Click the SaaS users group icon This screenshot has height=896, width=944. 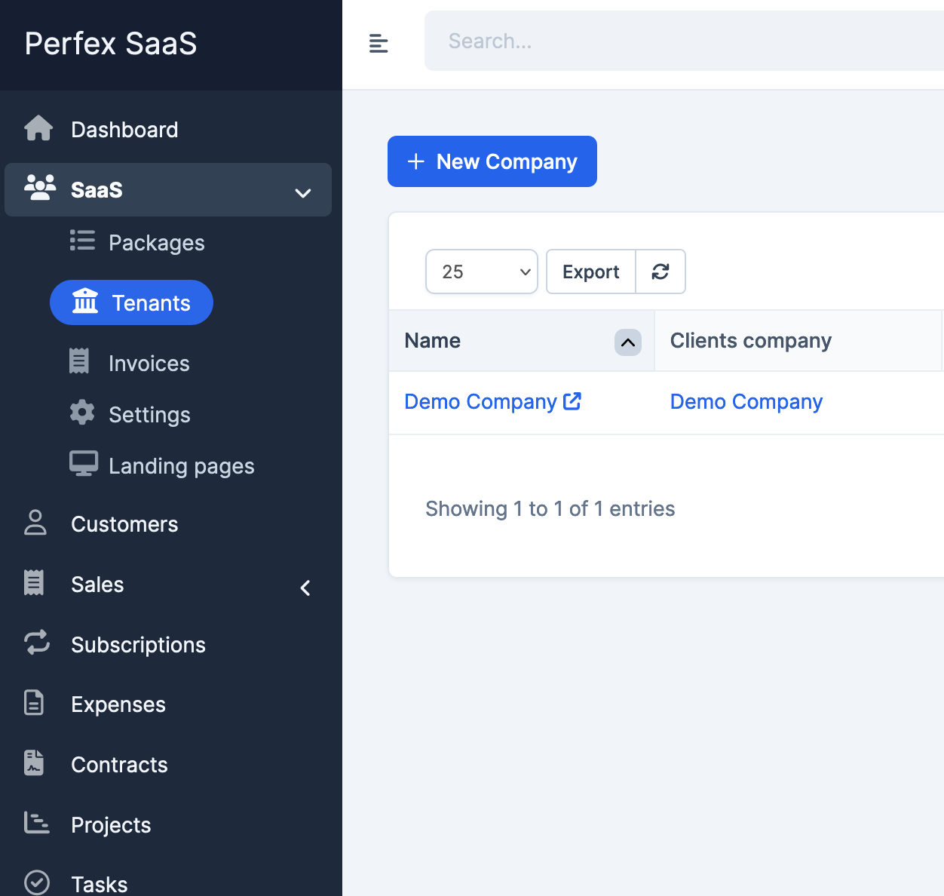click(x=40, y=188)
